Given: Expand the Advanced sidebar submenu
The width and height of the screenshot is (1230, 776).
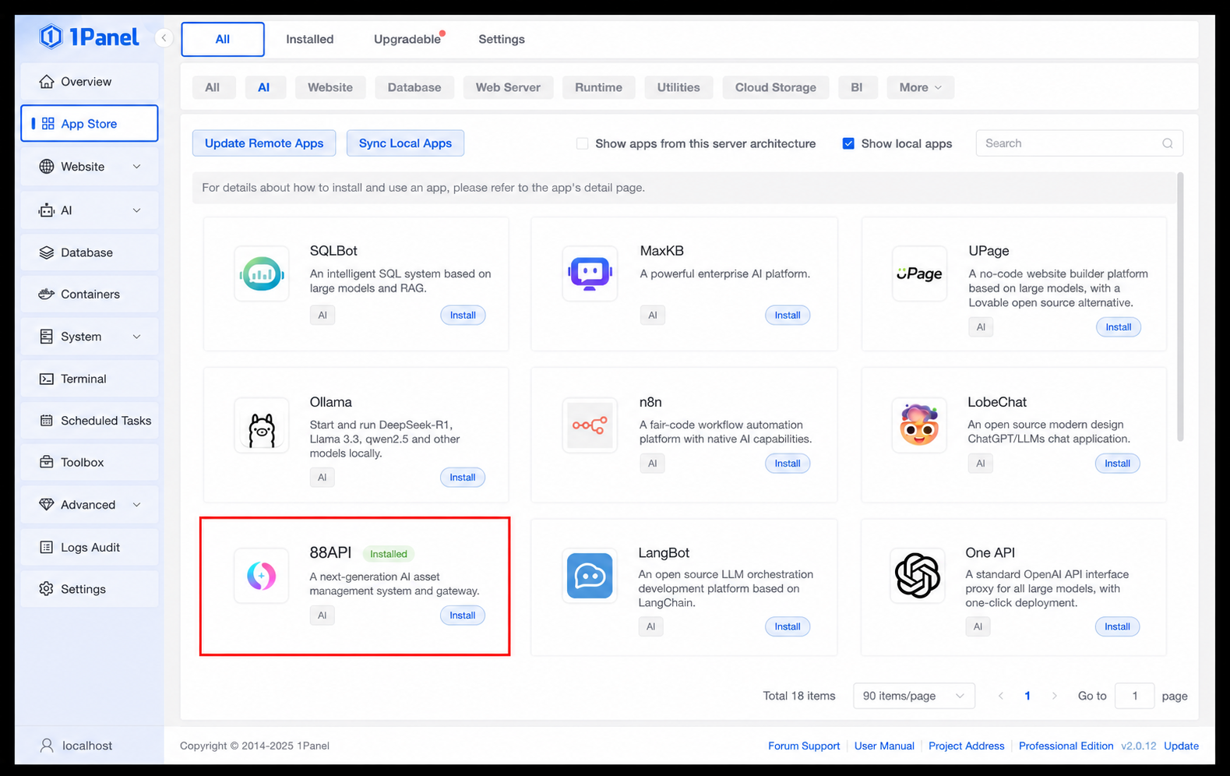Looking at the screenshot, I should (x=137, y=505).
